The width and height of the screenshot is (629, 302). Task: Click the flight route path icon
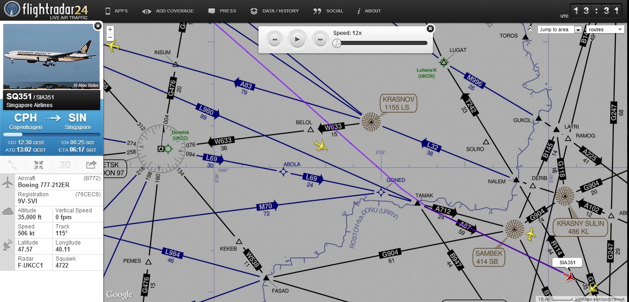coord(13,165)
